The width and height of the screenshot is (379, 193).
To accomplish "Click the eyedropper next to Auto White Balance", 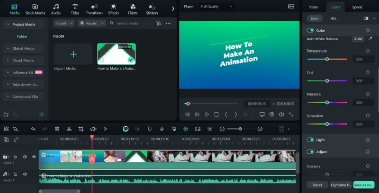I will point(370,39).
